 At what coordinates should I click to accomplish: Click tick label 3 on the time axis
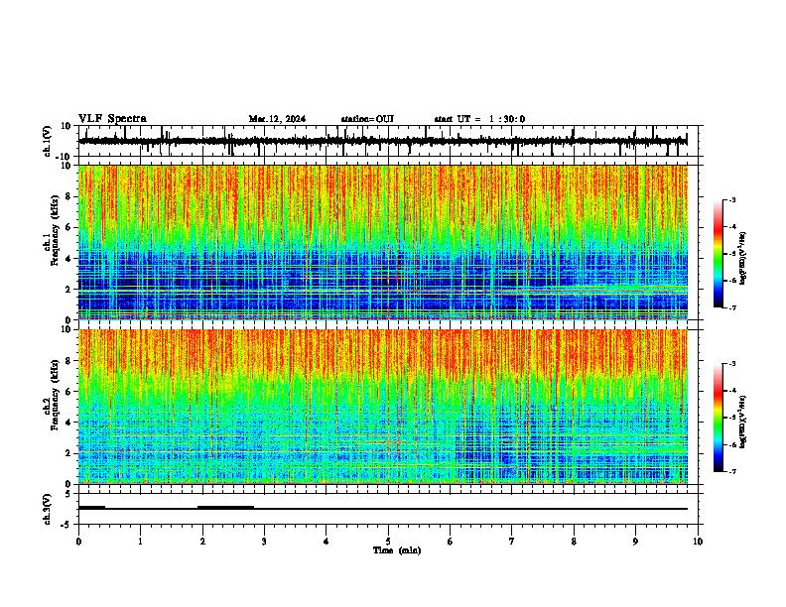264,542
